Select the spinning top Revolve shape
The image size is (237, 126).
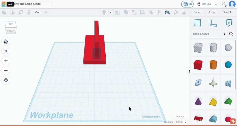pyautogui.click(x=213, y=82)
